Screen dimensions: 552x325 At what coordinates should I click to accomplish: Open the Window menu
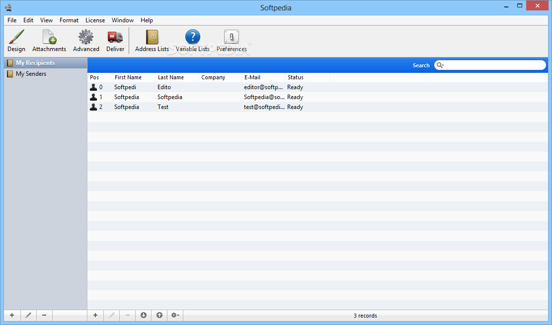123,20
